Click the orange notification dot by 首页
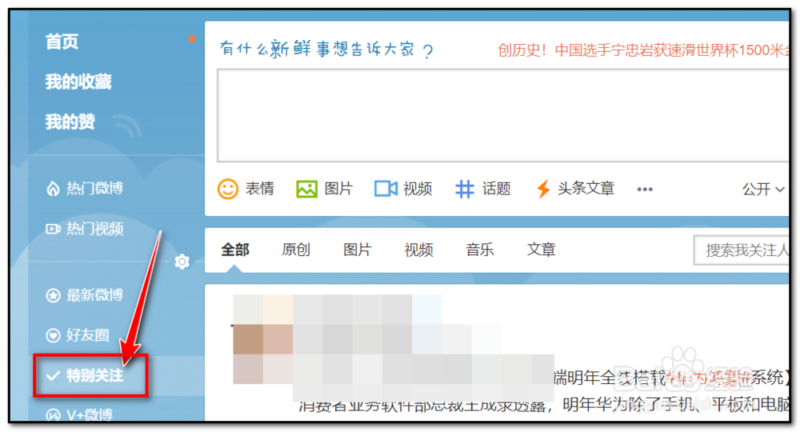The height and width of the screenshot is (432, 800). (x=191, y=38)
